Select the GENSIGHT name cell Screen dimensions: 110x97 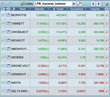(21, 74)
